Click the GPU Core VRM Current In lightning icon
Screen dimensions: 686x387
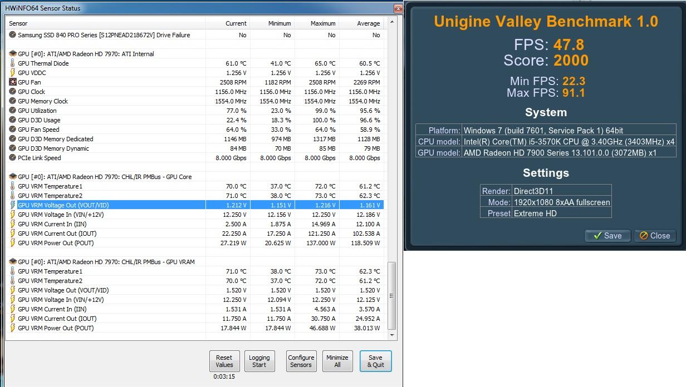[x=13, y=224]
